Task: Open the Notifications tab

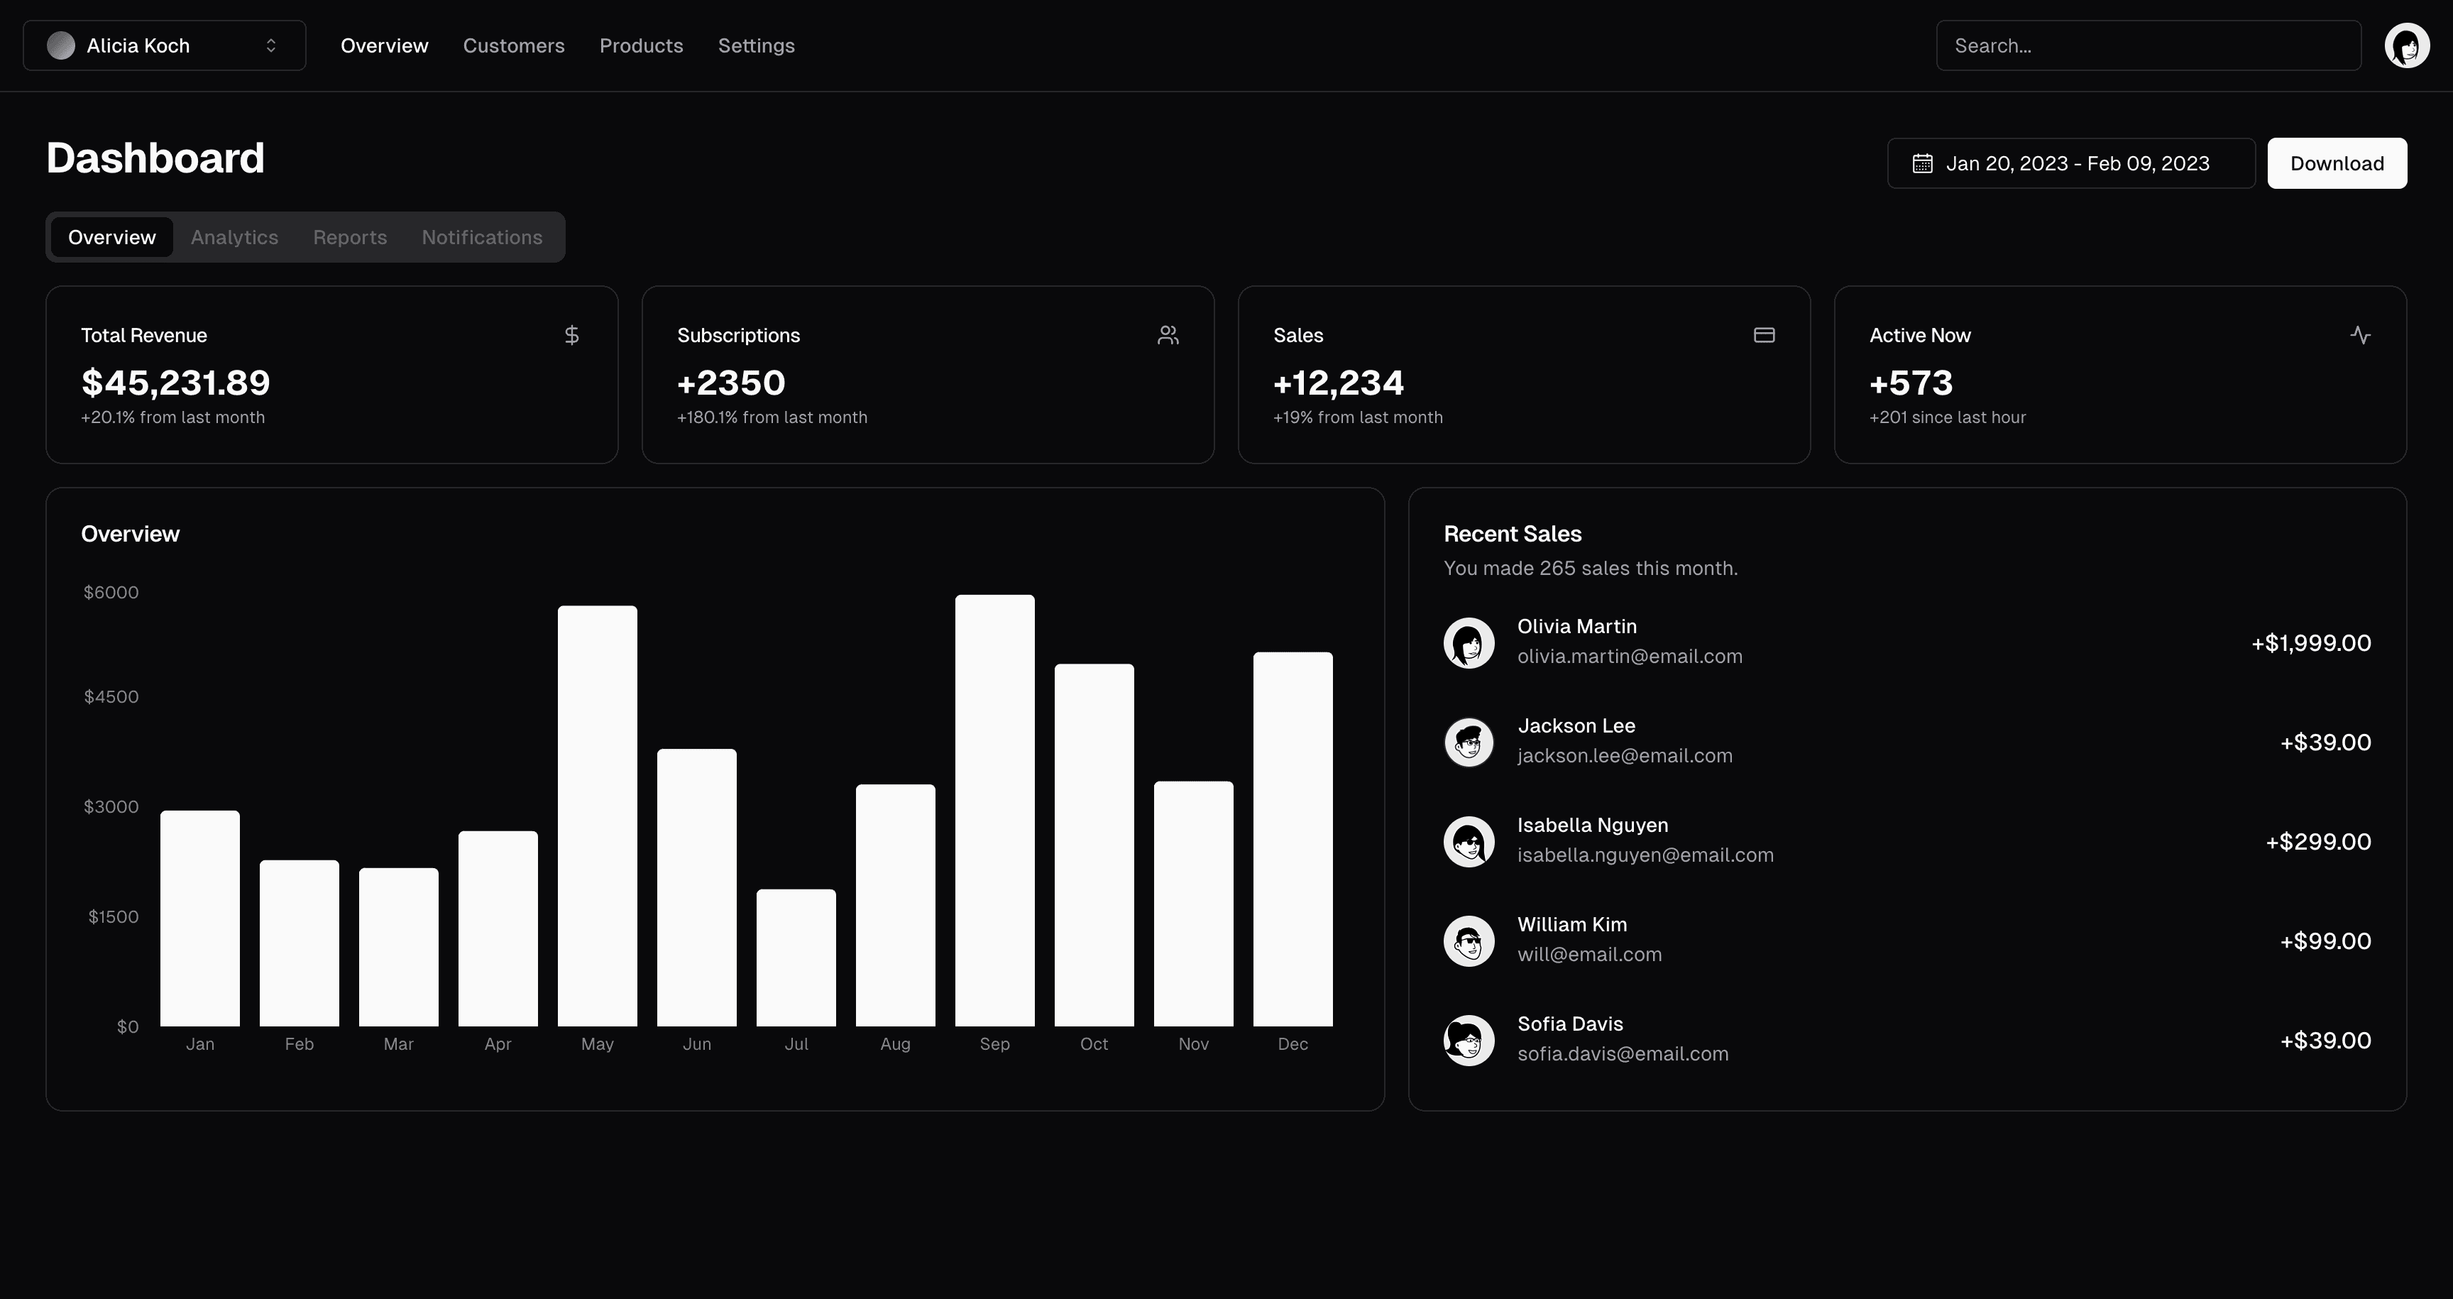Action: point(482,236)
